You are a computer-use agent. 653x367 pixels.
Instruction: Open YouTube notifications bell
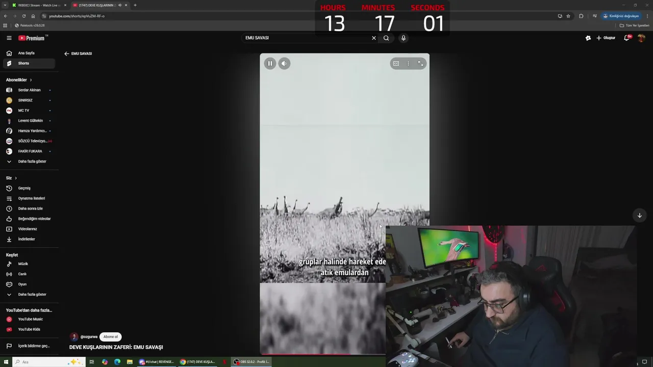627,38
